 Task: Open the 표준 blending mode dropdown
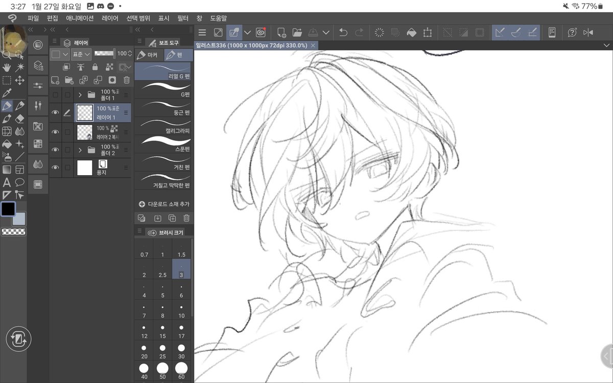pos(81,54)
